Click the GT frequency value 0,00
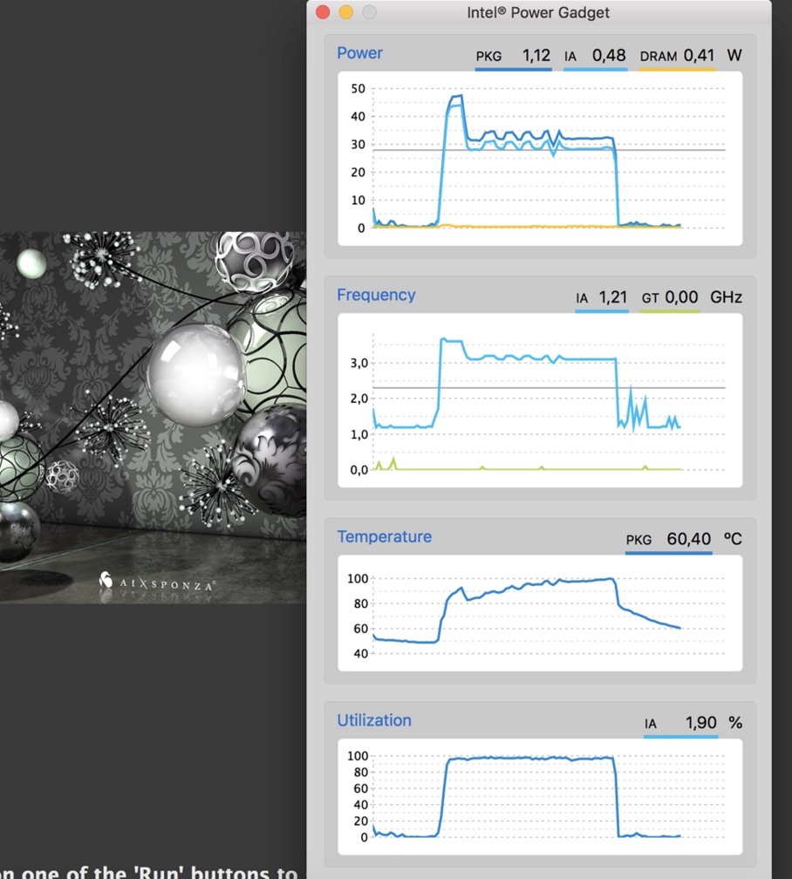This screenshot has height=879, width=792. click(x=681, y=297)
